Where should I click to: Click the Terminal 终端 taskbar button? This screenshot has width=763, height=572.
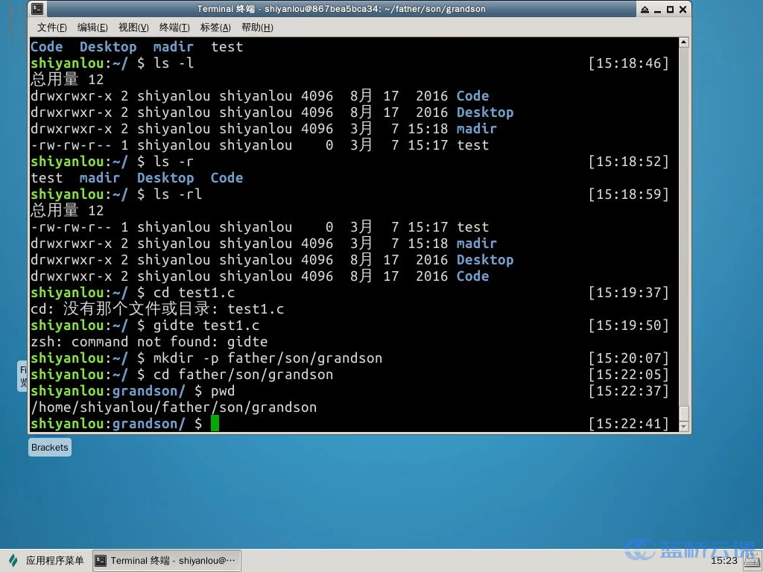(166, 561)
